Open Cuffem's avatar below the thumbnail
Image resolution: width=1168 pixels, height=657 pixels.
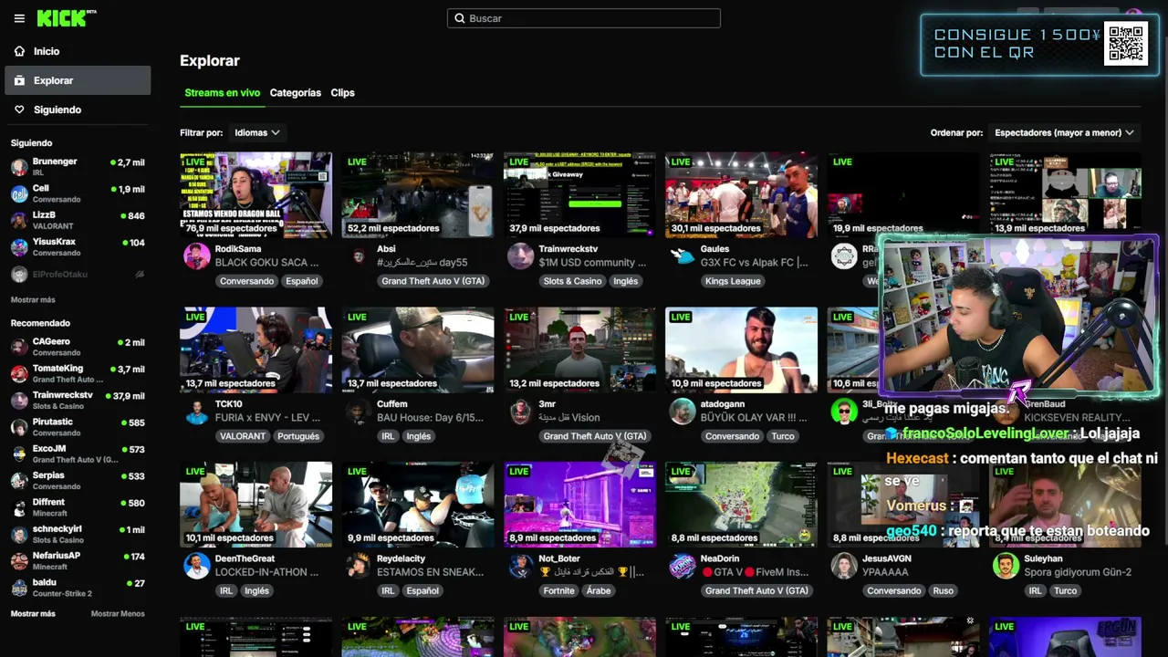[x=359, y=411]
